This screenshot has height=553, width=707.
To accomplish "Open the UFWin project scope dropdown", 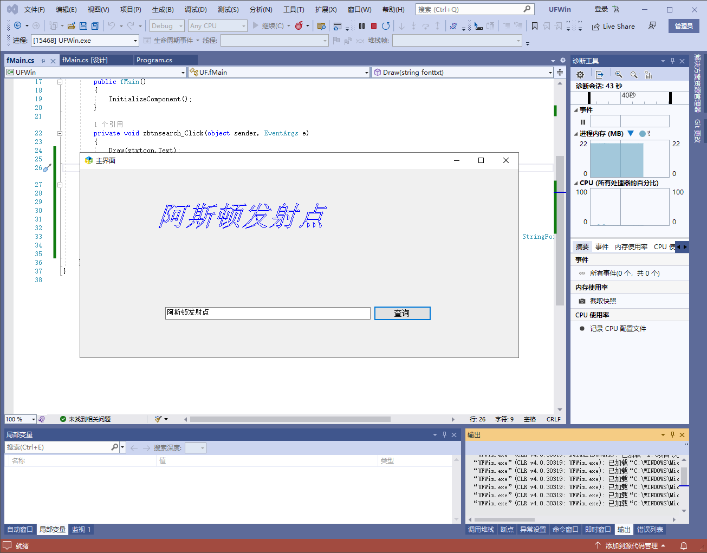I will point(95,72).
